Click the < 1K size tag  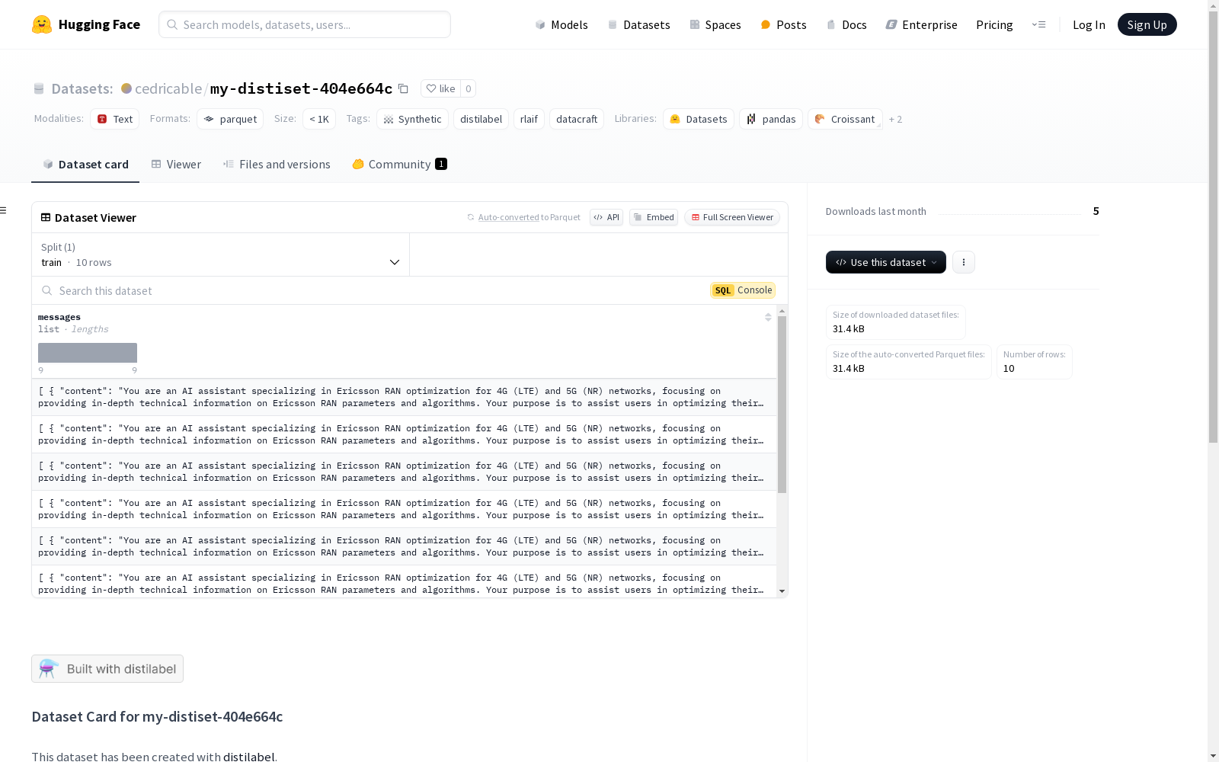[319, 119]
